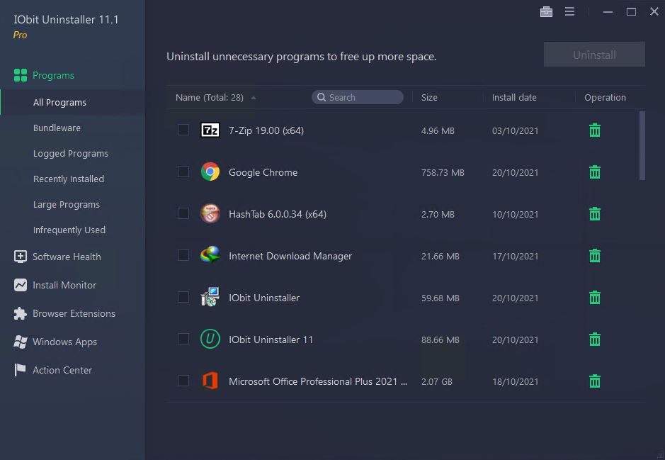Click the 758.73 MB size value
Viewport: 665px width, 460px height.
[443, 173]
